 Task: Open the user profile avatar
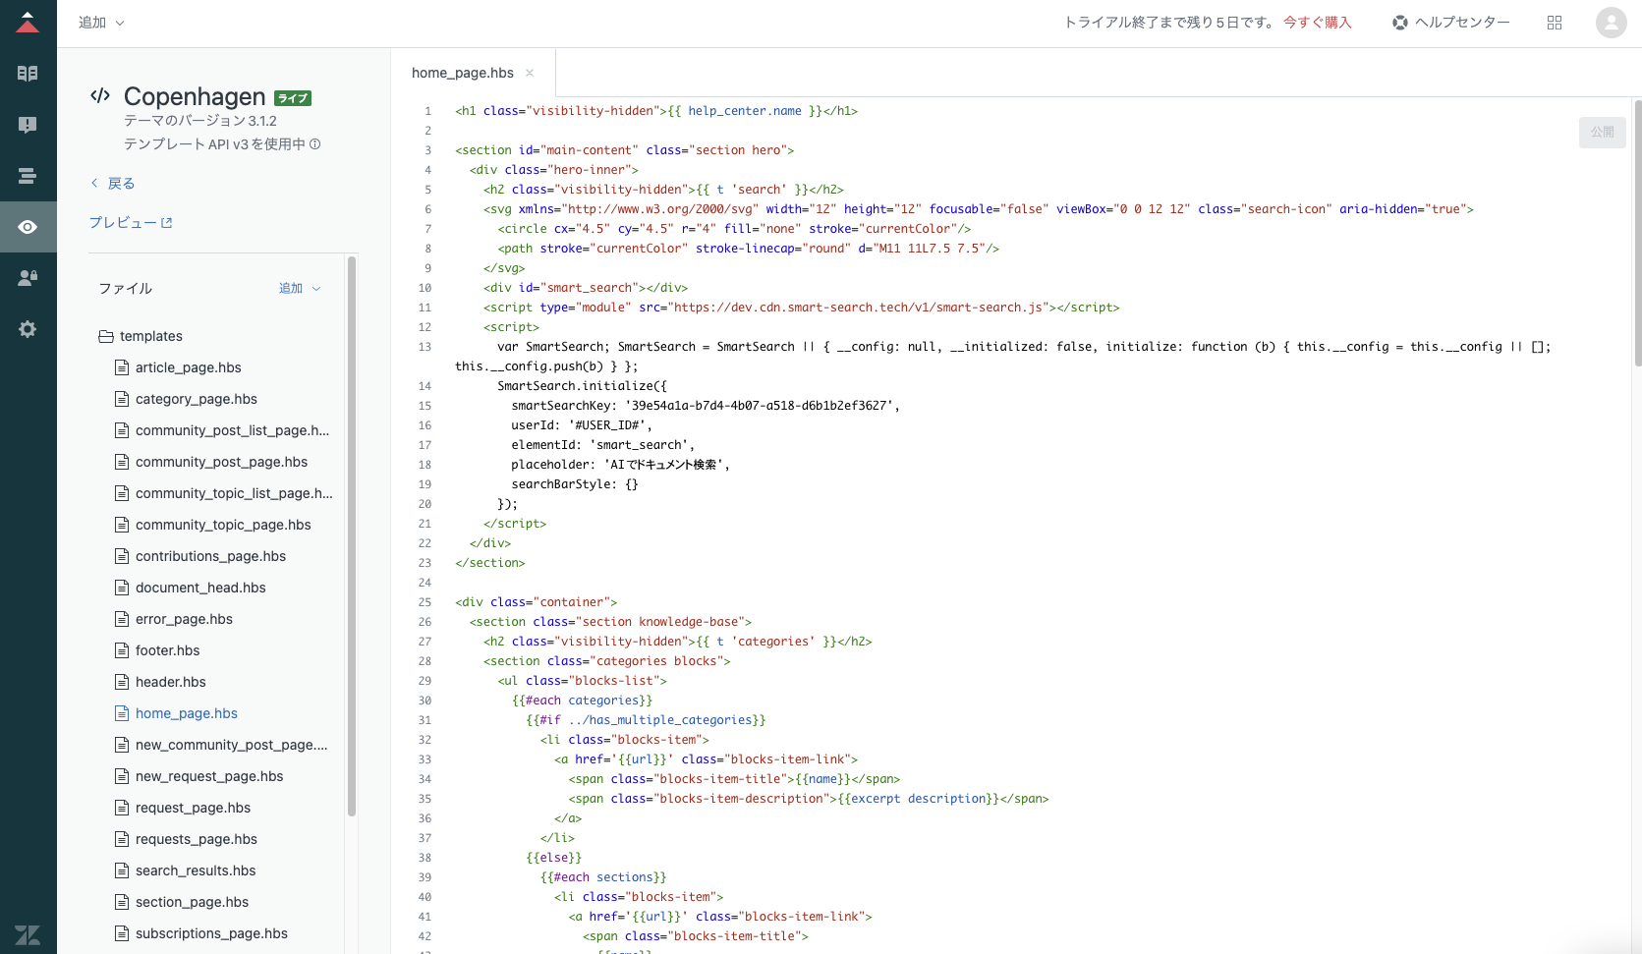click(1612, 23)
